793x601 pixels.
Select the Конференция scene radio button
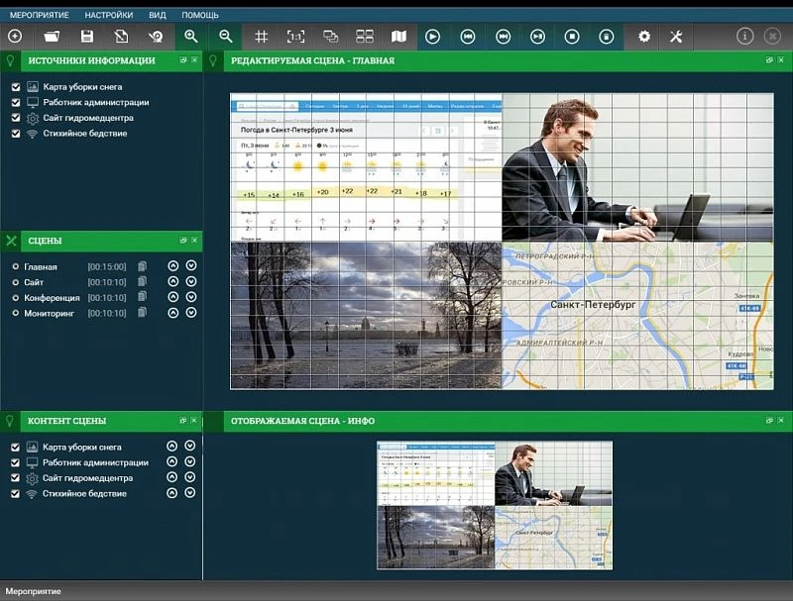click(16, 297)
